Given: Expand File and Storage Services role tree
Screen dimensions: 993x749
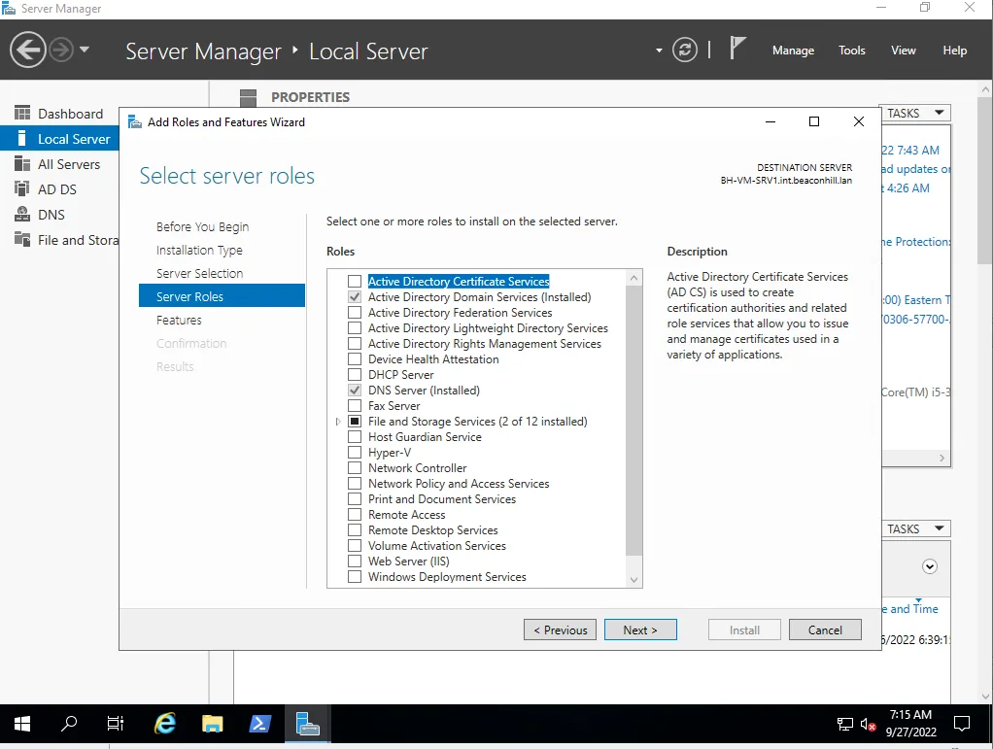Looking at the screenshot, I should tap(338, 422).
